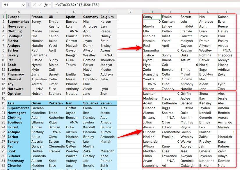Image resolution: width=240 pixels, height=170 pixels.
Task: Click the Belgium header cell
Action: point(109,17)
